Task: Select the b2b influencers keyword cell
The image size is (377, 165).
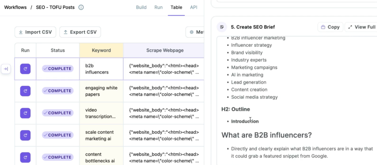Action: click(101, 69)
